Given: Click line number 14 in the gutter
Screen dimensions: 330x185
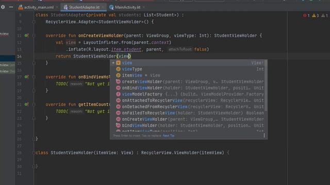Looking at the screenshot, I should (19, 57).
